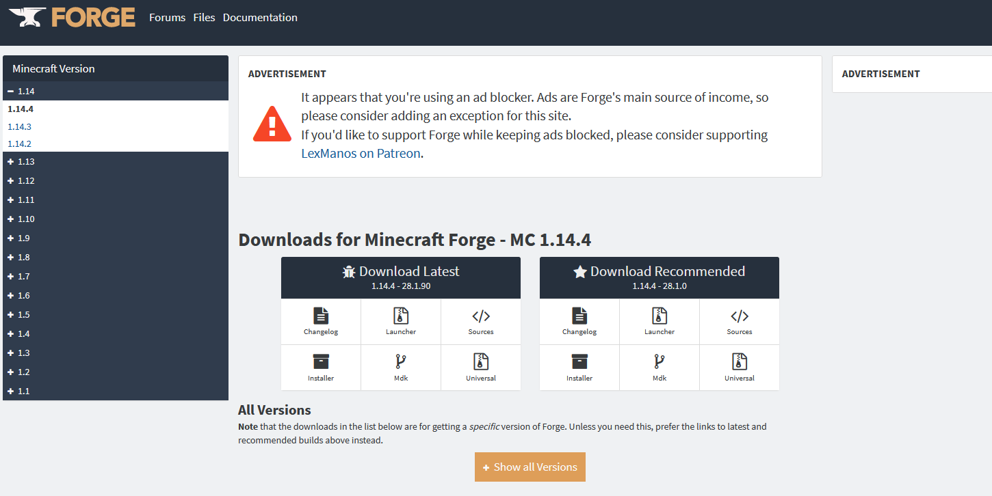Expand the 1.8 version group
This screenshot has width=992, height=496.
coord(116,257)
